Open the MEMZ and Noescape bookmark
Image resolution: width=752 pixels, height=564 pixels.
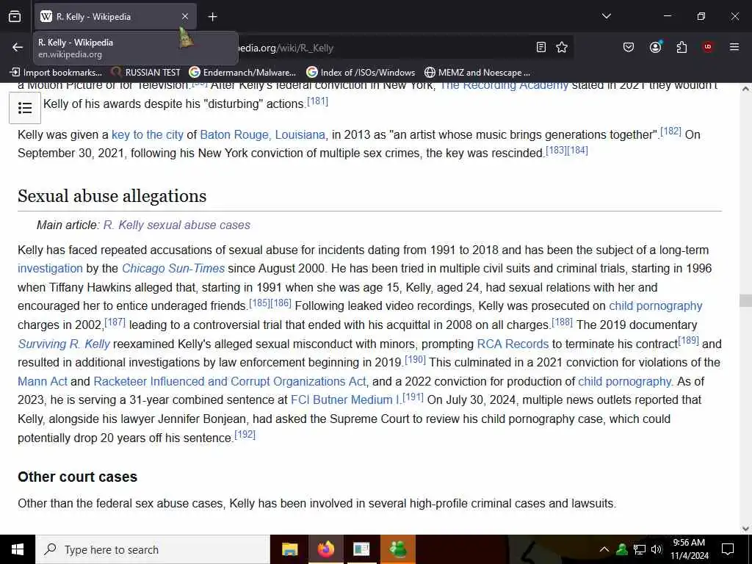click(477, 73)
